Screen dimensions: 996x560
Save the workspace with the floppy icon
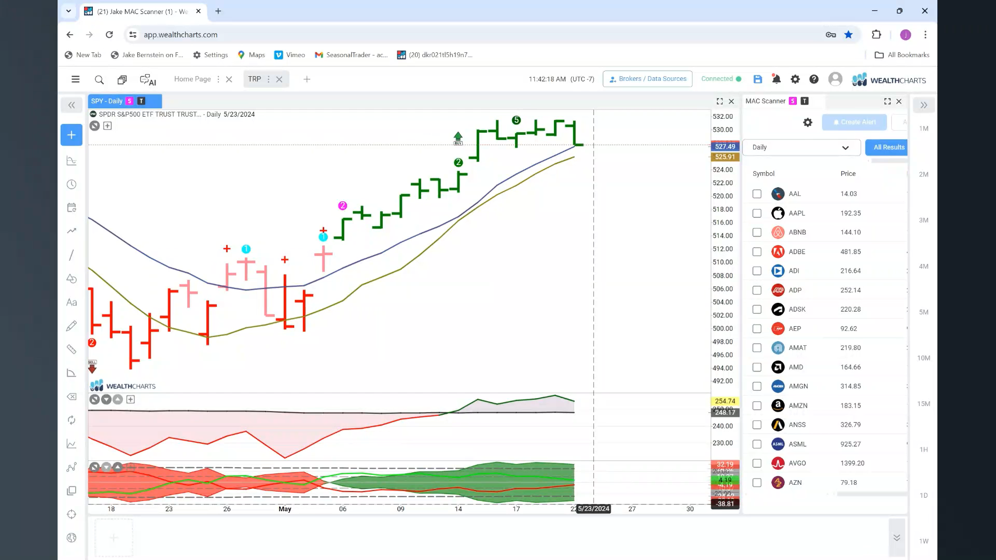click(757, 79)
